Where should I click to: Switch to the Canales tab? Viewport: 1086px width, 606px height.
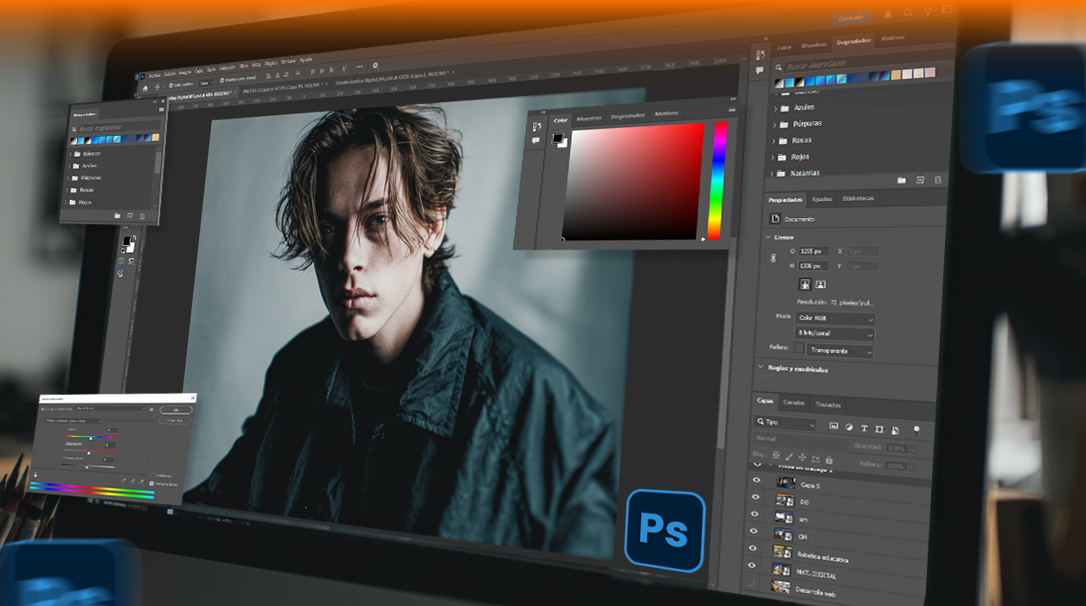(794, 403)
